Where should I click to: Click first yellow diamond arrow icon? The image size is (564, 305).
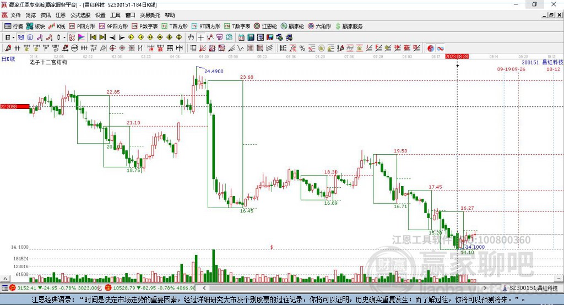[x=131, y=37]
